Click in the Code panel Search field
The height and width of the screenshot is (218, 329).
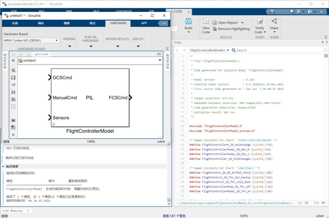(277, 50)
